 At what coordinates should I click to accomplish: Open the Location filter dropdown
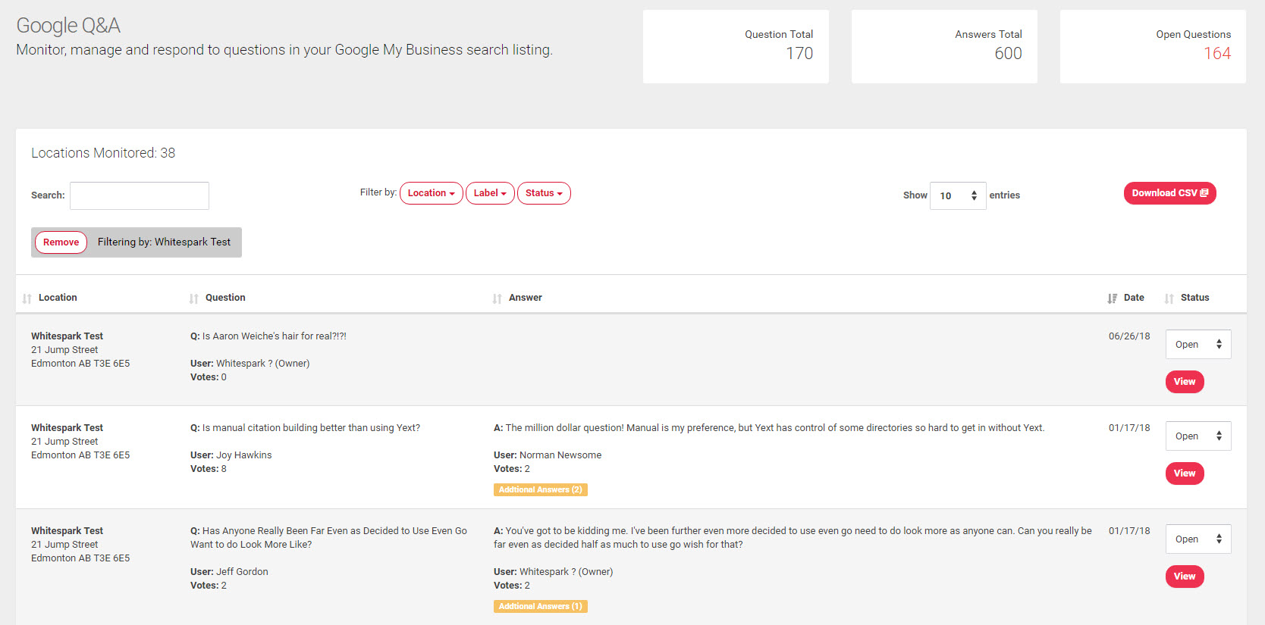[x=431, y=193]
